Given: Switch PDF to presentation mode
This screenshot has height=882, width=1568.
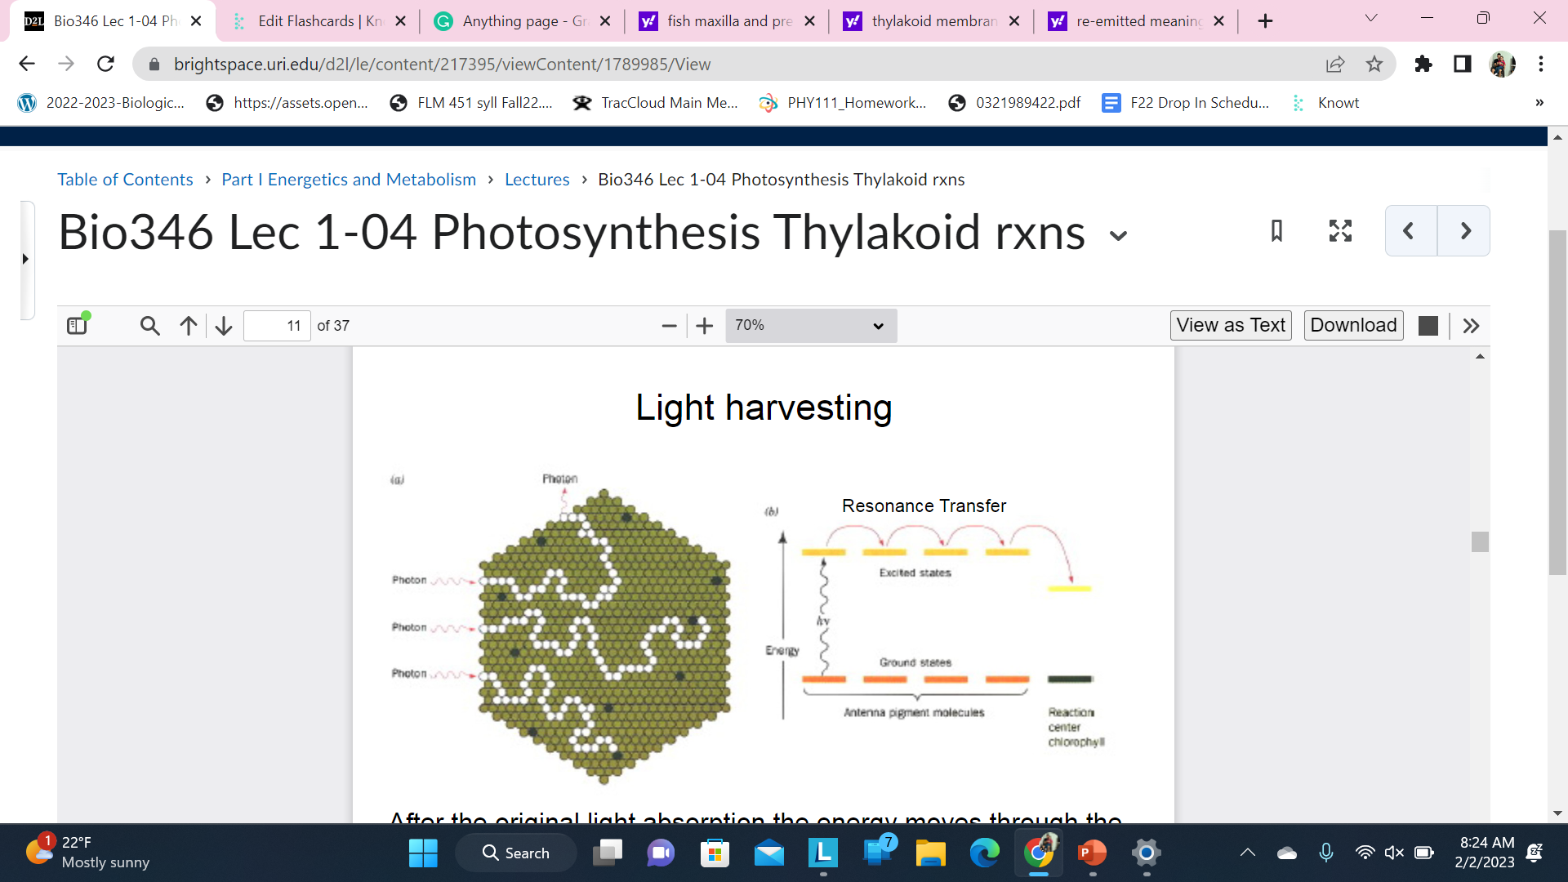Looking at the screenshot, I should click(1428, 326).
